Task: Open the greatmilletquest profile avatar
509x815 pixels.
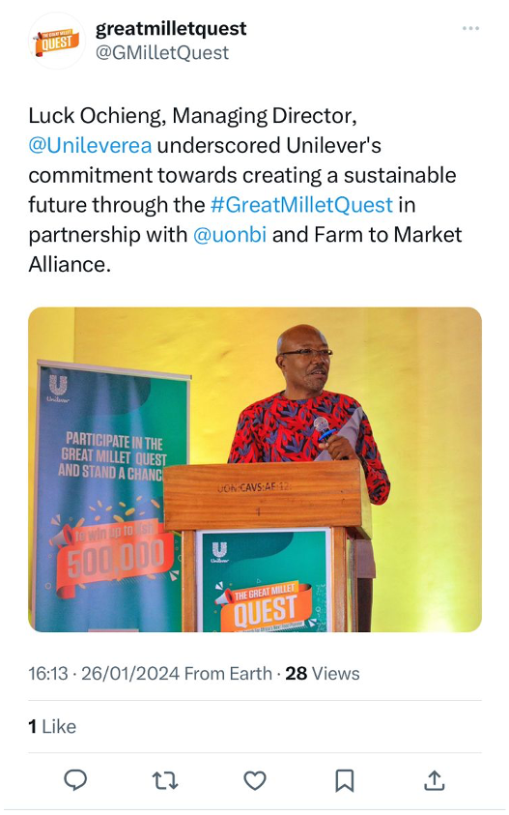Action: 56,41
